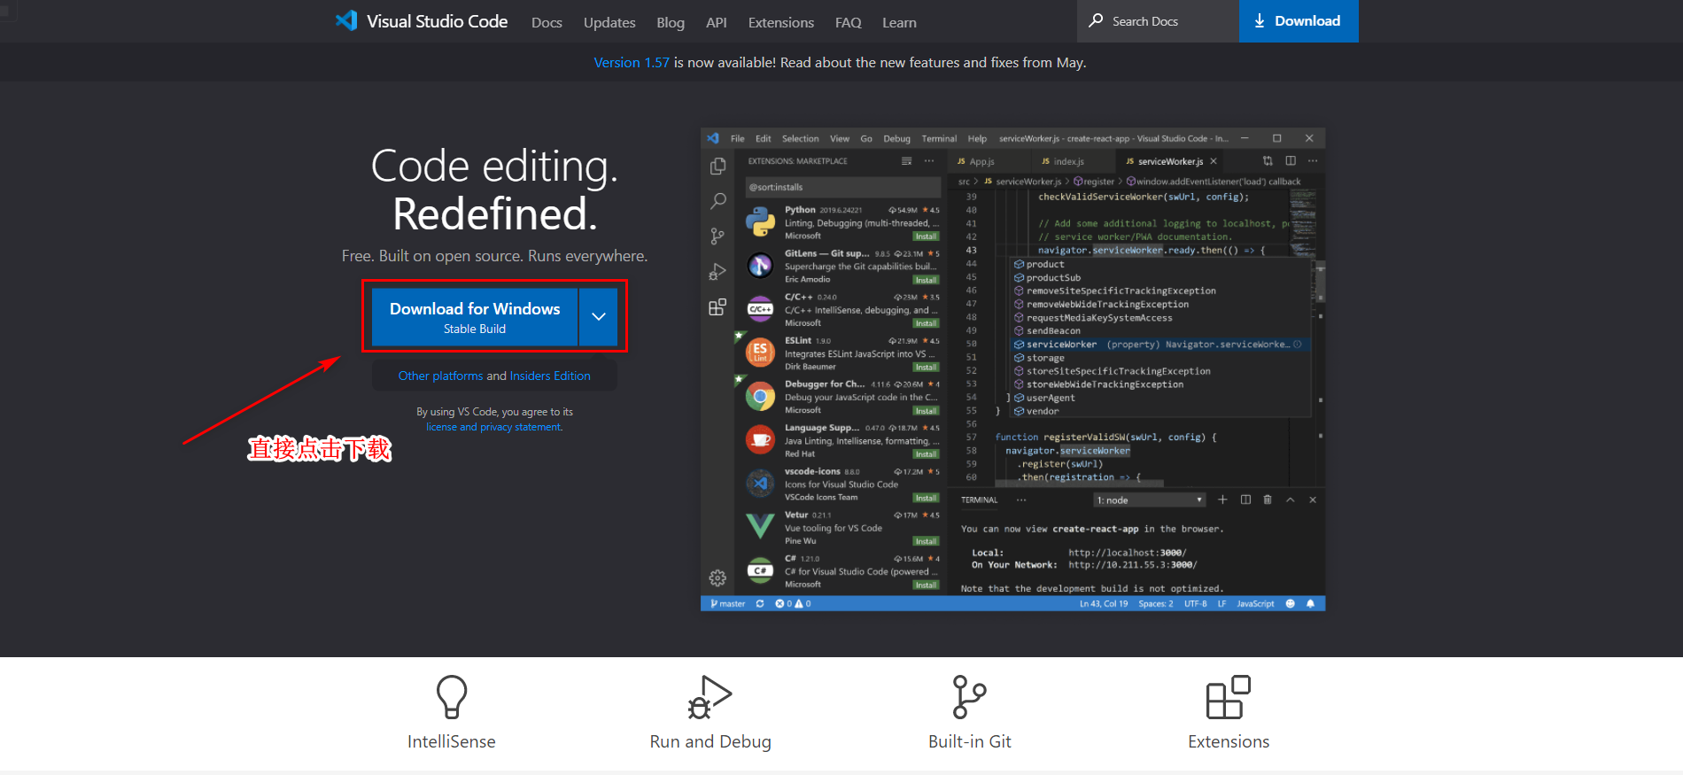The width and height of the screenshot is (1683, 775).
Task: Click the notification bell in status bar
Action: (x=1310, y=603)
